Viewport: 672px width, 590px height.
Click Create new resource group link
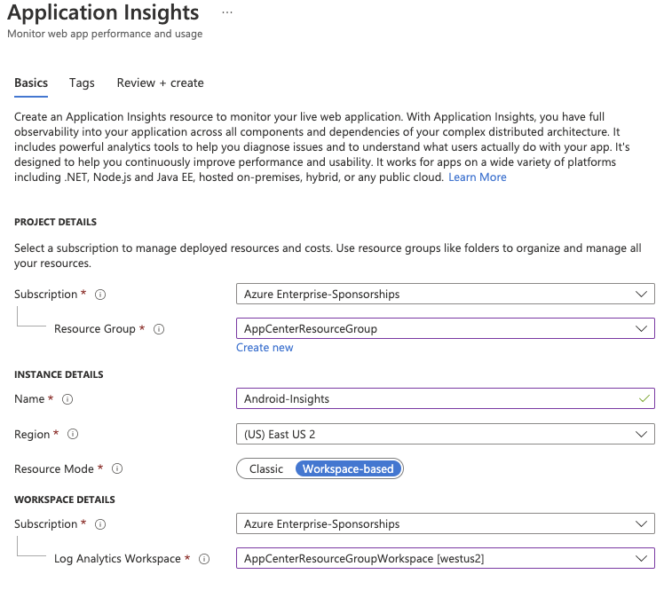tap(265, 348)
